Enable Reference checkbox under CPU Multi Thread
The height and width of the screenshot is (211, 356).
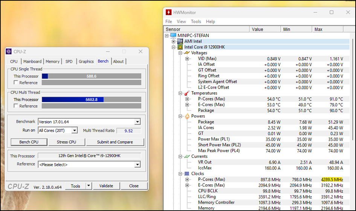tap(16, 106)
